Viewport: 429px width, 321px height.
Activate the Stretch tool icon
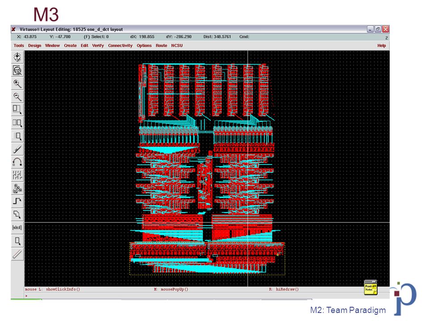17,110
